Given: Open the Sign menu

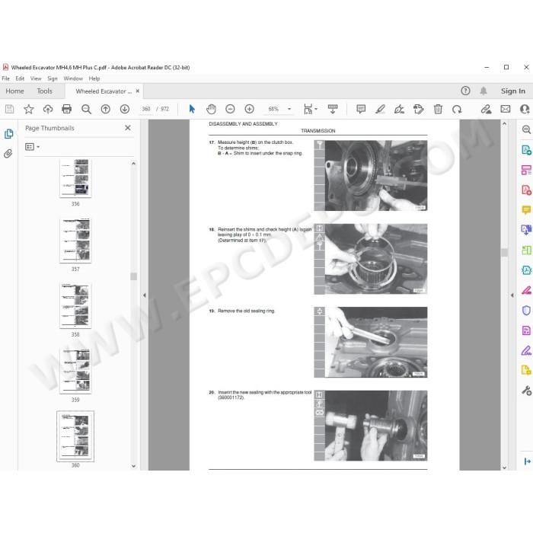Looking at the screenshot, I should (x=53, y=78).
